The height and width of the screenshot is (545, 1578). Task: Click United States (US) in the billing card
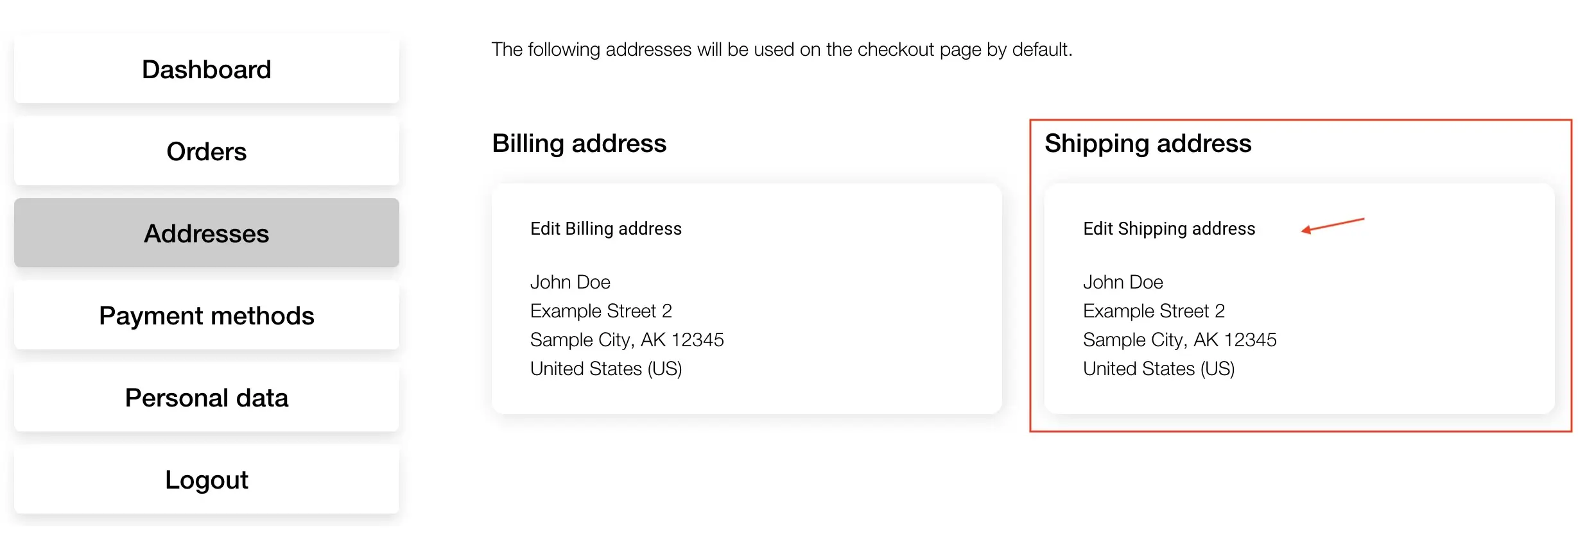(605, 369)
